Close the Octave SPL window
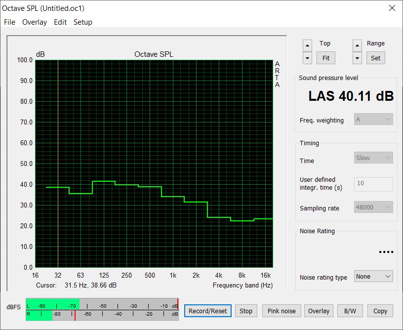Image resolution: width=403 pixels, height=330 pixels. [x=392, y=8]
